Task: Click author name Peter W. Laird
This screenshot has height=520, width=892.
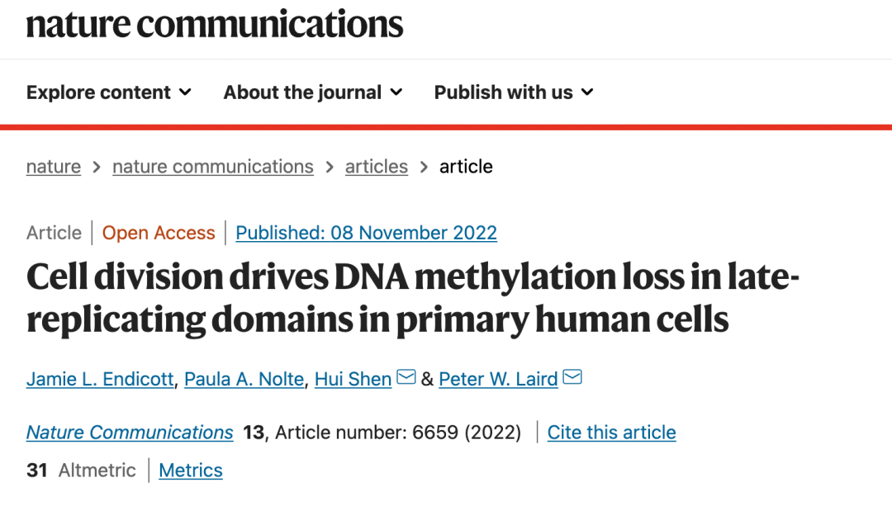Action: click(498, 379)
